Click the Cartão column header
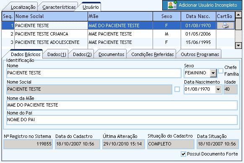The height and width of the screenshot is (163, 244). [x=226, y=16]
